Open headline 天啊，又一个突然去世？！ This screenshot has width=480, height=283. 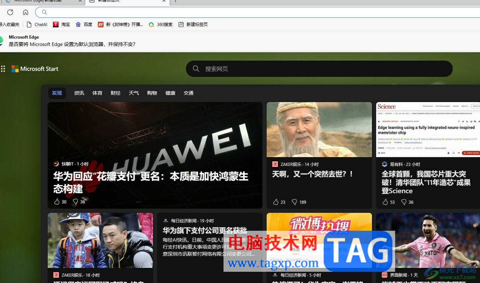(x=313, y=174)
